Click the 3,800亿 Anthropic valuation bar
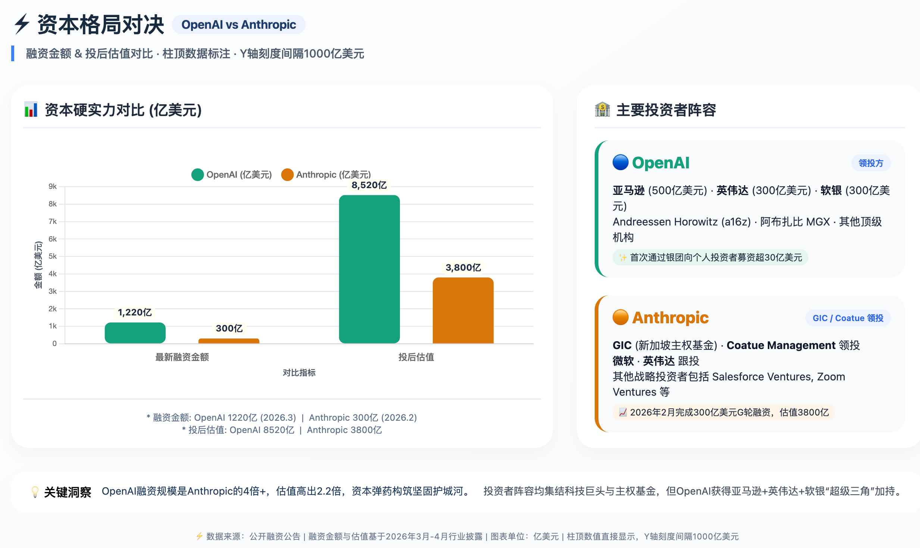Viewport: 920px width, 548px height. click(x=463, y=310)
